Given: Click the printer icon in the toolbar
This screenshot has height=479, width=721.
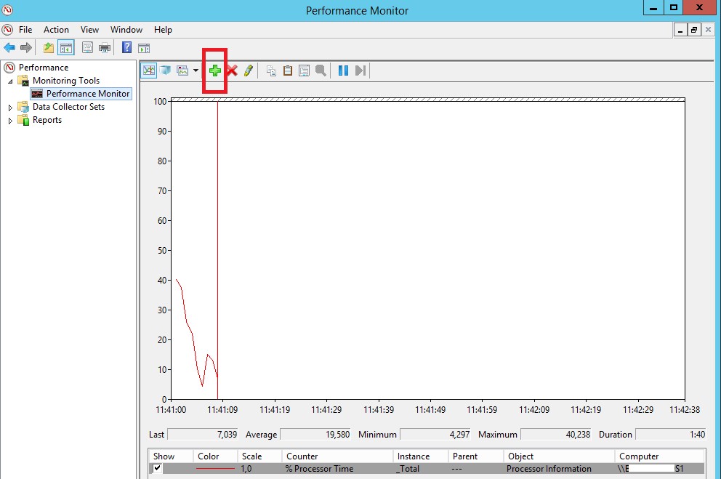Looking at the screenshot, I should point(105,47).
